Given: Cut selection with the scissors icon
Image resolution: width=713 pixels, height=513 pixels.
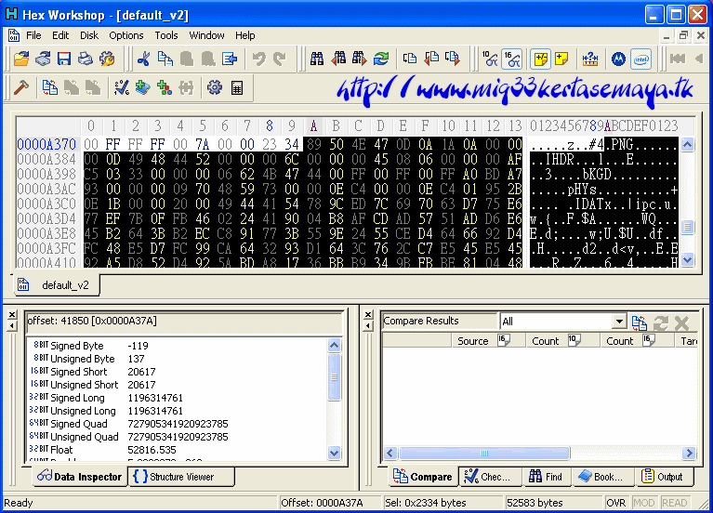Looking at the screenshot, I should pos(144,59).
